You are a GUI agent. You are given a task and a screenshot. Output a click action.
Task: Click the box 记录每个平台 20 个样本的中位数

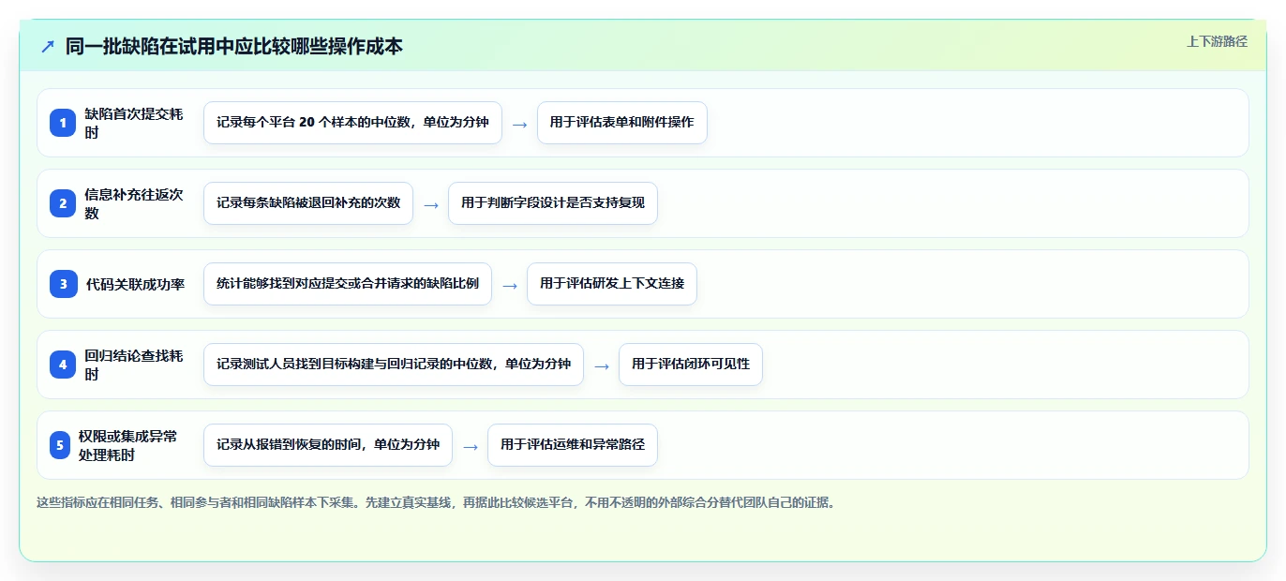pyautogui.click(x=352, y=123)
